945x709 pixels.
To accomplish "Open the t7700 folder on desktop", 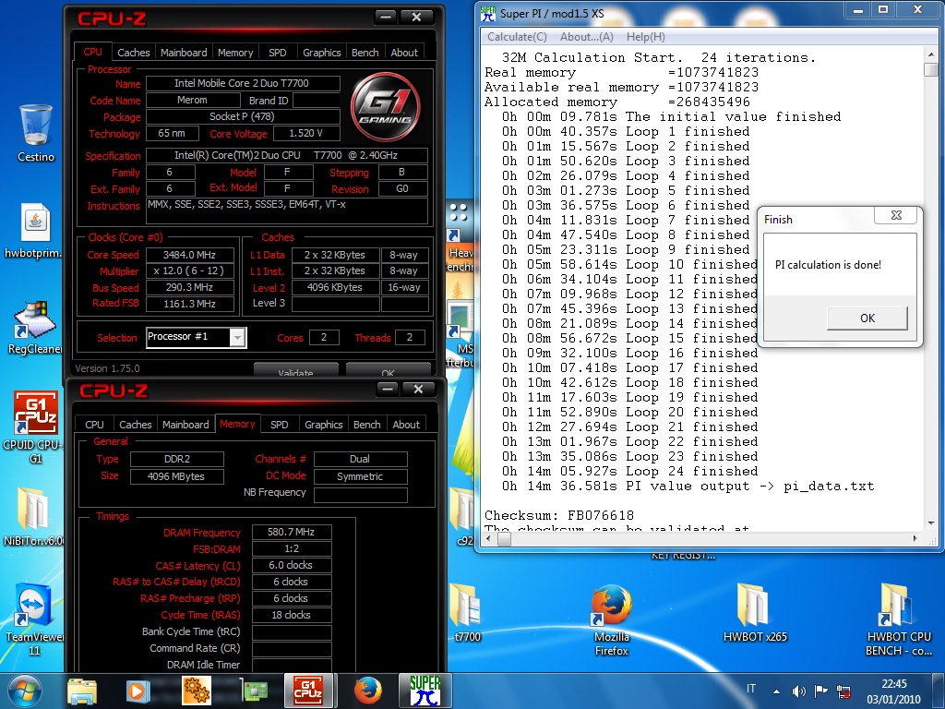I will point(466,613).
